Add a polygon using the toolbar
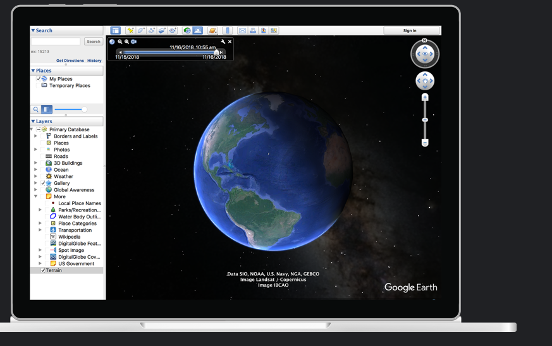552x346 pixels. (x=141, y=30)
